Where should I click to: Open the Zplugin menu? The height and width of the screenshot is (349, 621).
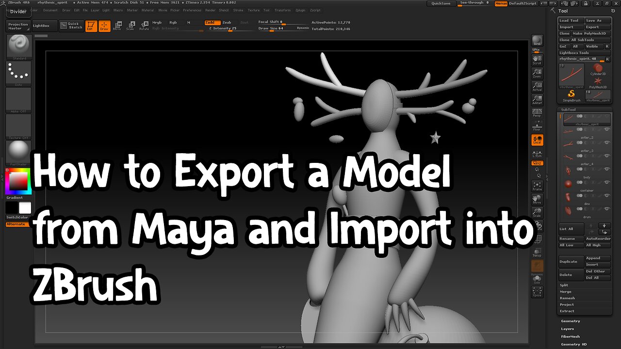(x=300, y=10)
